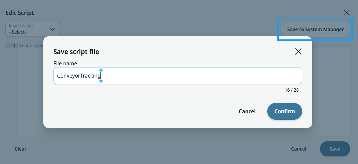Select line number 1 in gutter

click(14, 46)
